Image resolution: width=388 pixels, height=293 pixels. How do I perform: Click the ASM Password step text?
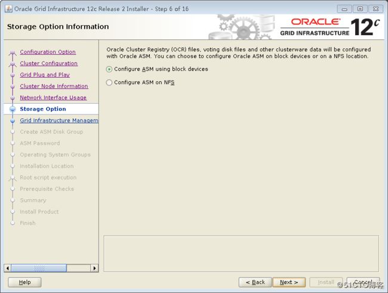[x=40, y=143]
